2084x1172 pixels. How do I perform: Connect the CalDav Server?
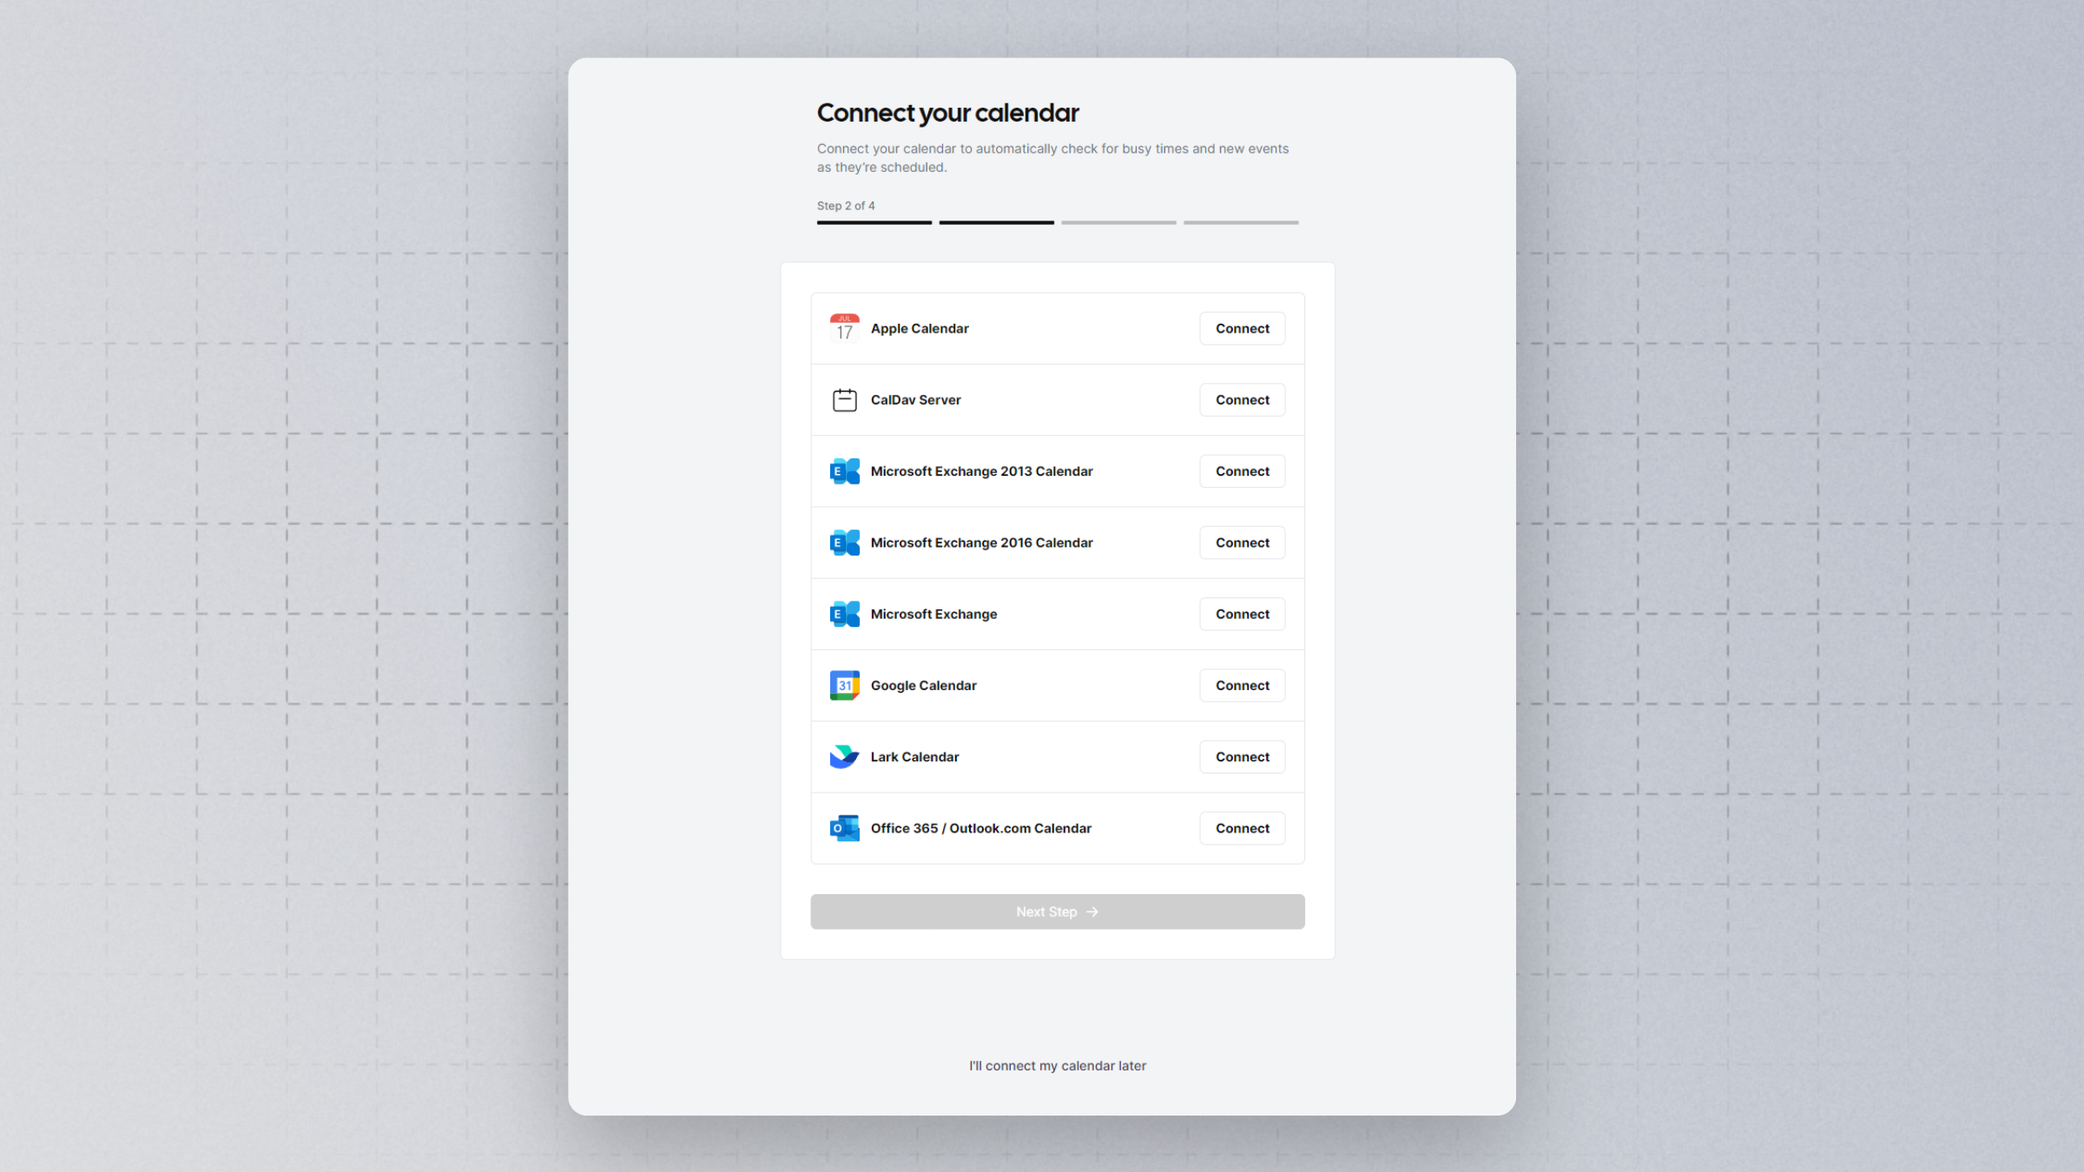click(1242, 399)
